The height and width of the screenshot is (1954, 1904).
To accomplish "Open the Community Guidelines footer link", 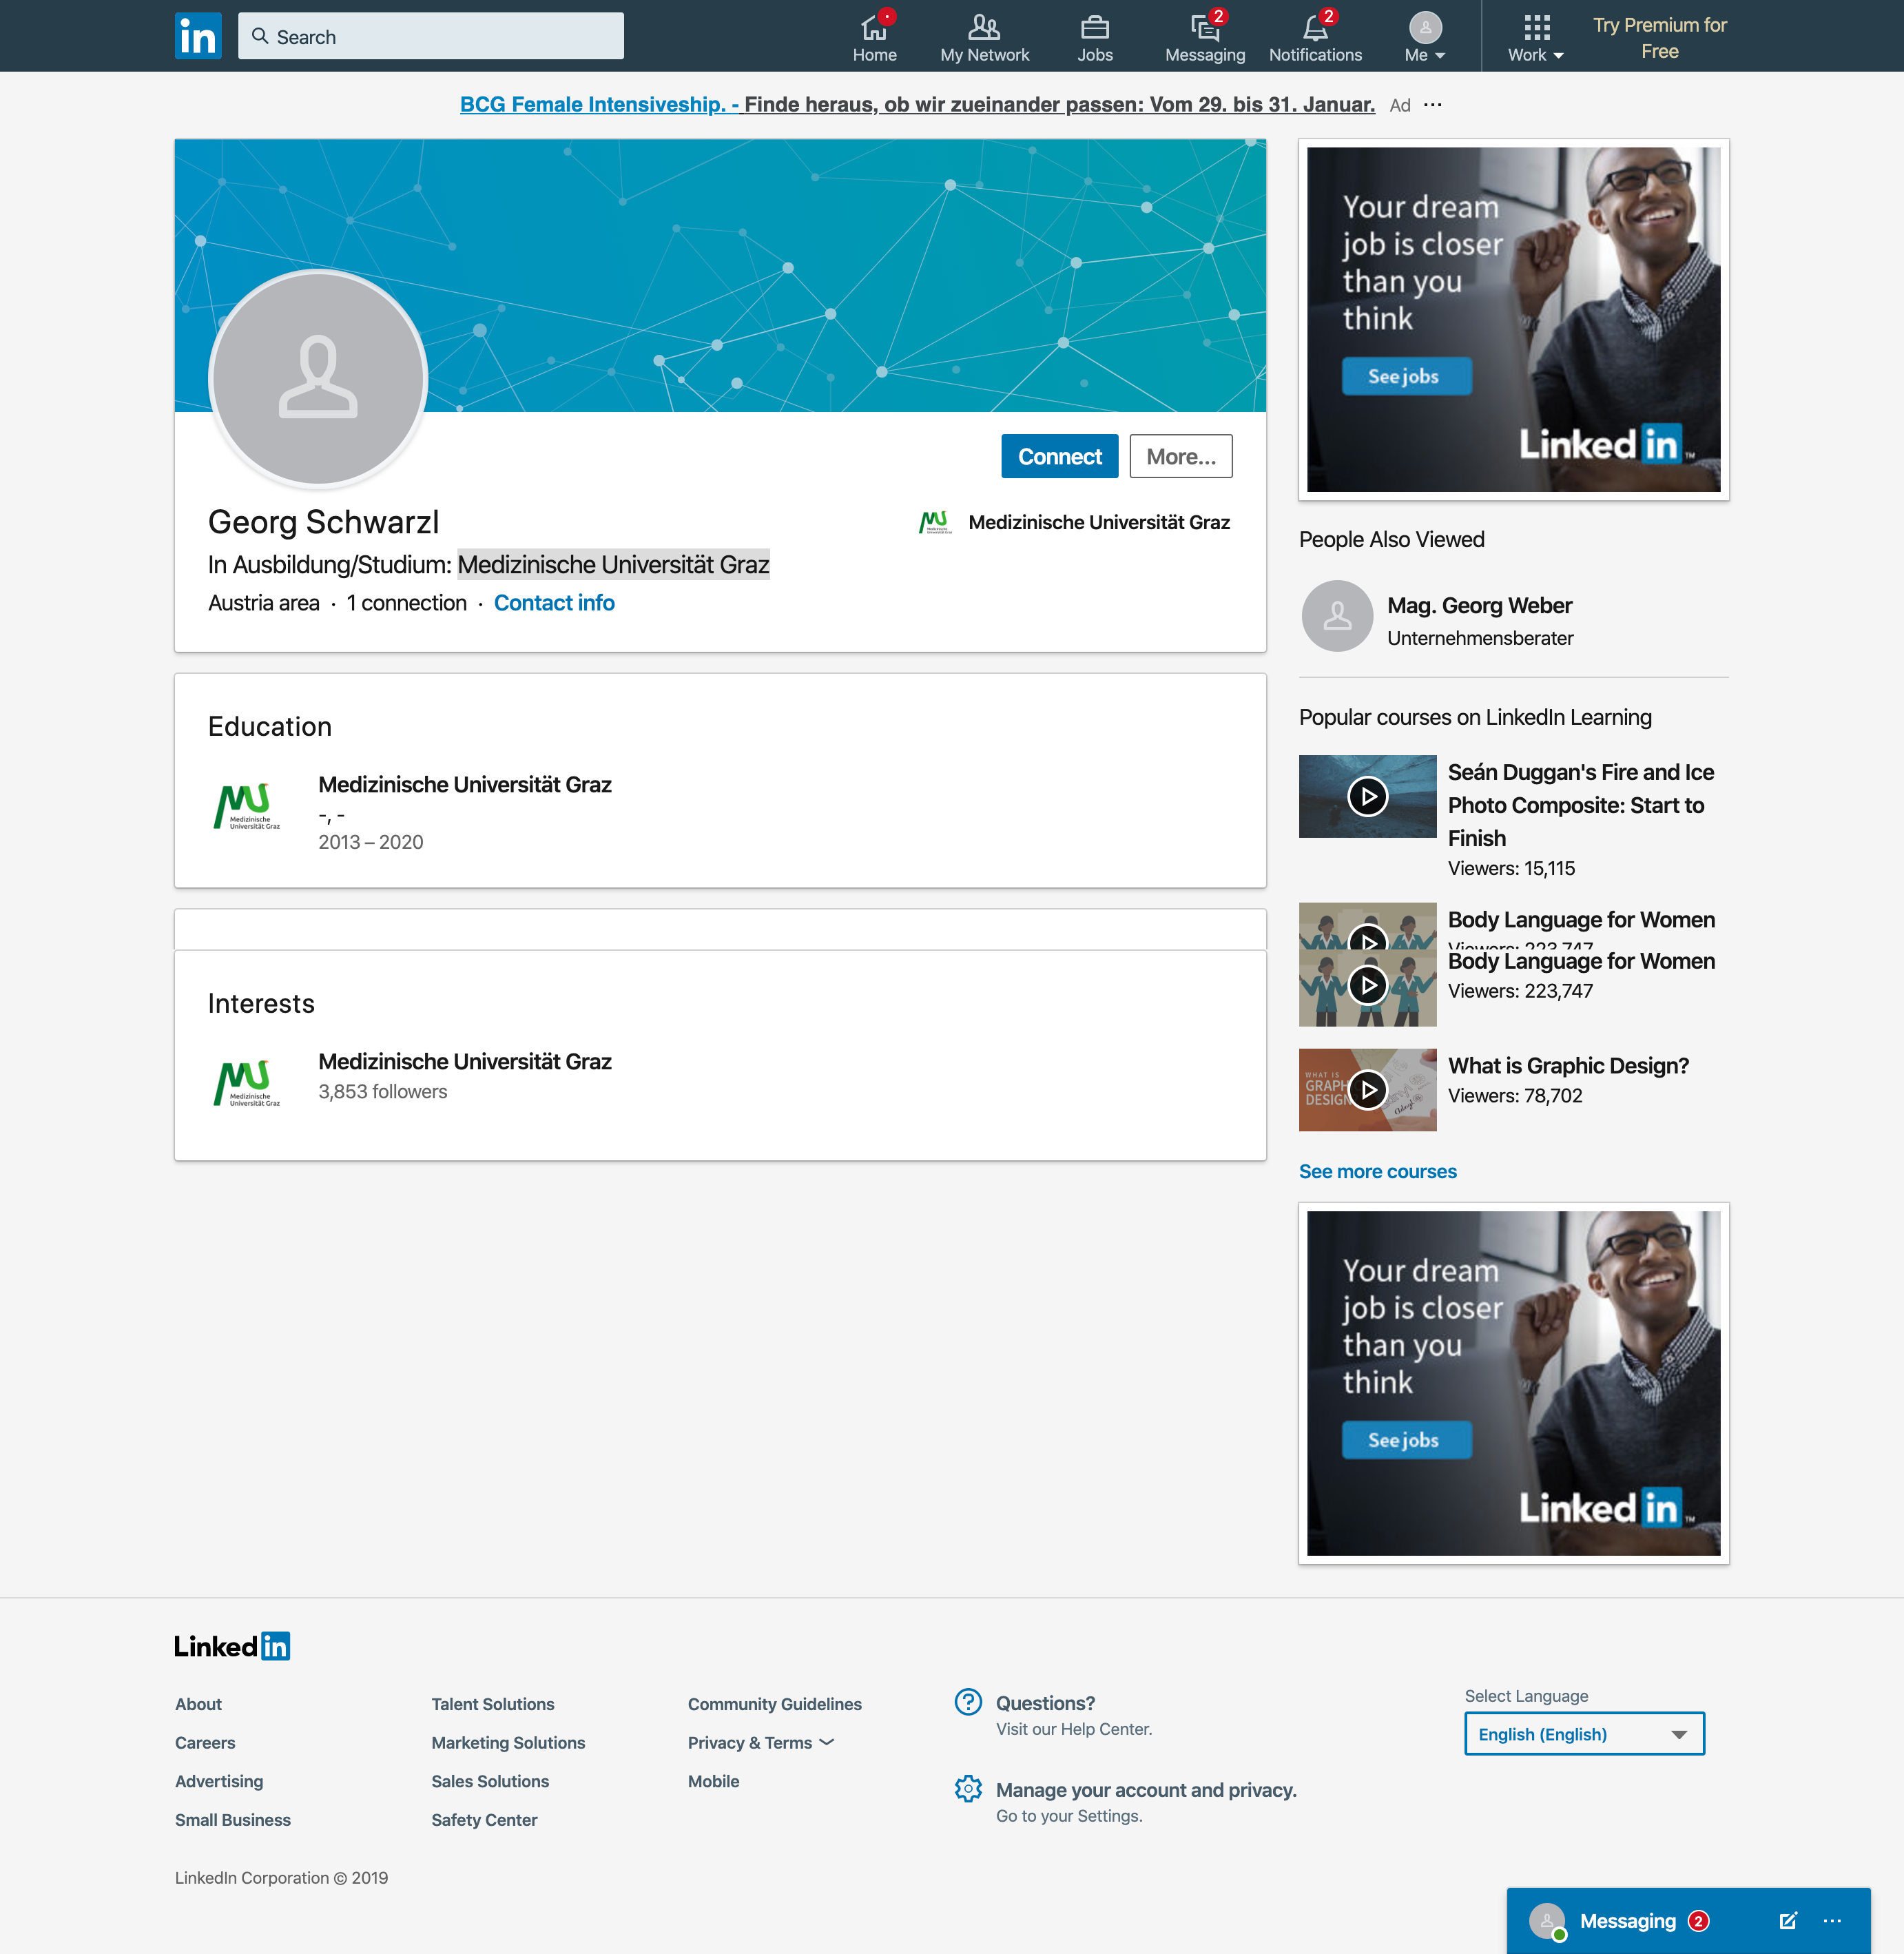I will click(x=775, y=1704).
